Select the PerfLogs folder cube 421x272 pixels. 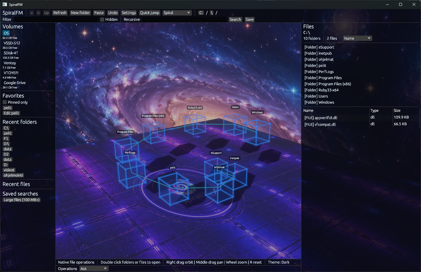131,174
